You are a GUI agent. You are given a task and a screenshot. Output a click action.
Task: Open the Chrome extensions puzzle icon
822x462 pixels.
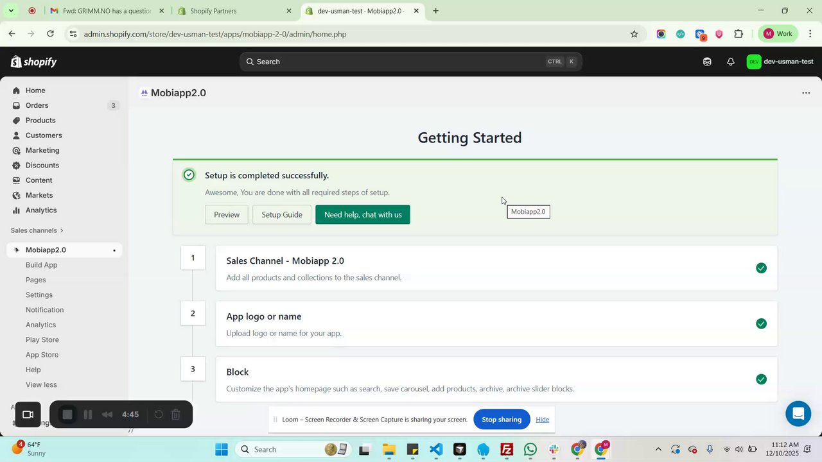tap(739, 34)
